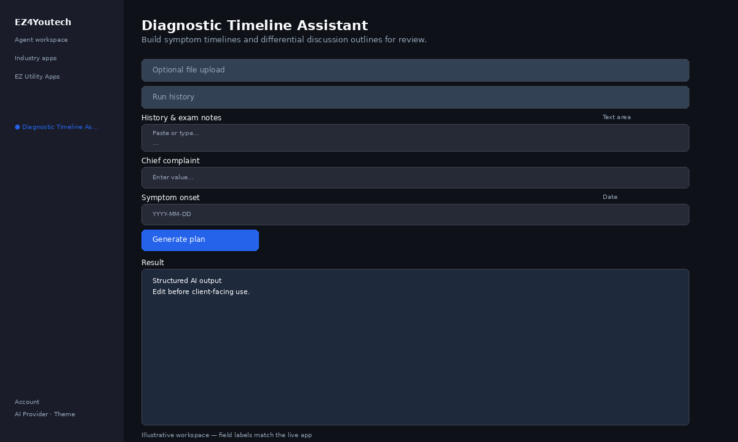Click the 'Symptom onset' label
This screenshot has height=442, width=738.
tap(170, 198)
